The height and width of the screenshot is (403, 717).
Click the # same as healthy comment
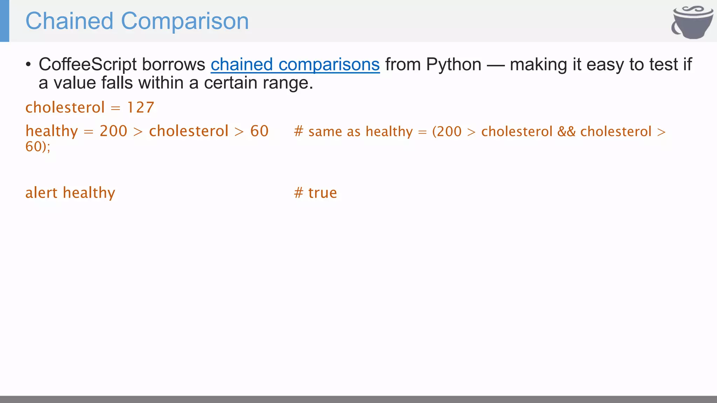pos(354,132)
